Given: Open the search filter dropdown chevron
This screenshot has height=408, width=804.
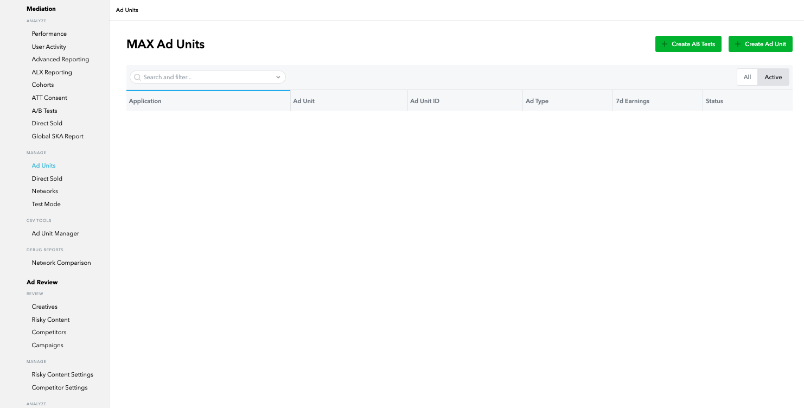Looking at the screenshot, I should (x=278, y=77).
